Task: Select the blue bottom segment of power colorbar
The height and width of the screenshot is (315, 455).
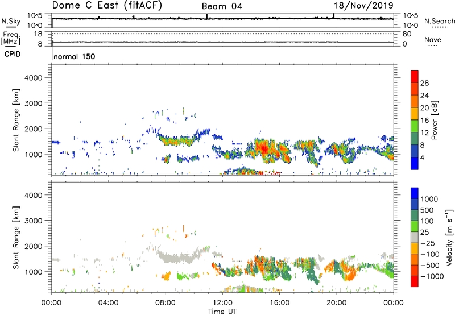Action: point(415,163)
